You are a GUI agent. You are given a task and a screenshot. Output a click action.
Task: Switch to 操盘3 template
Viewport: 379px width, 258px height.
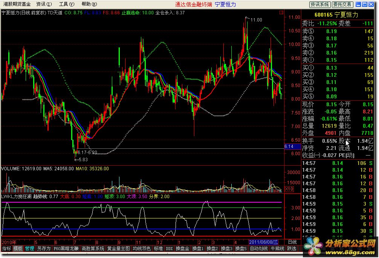[226, 248]
